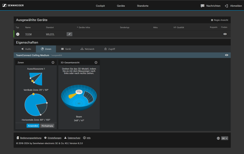Apply zone settings with Anwenden
Screen dimensions: 244x154
tap(33, 126)
